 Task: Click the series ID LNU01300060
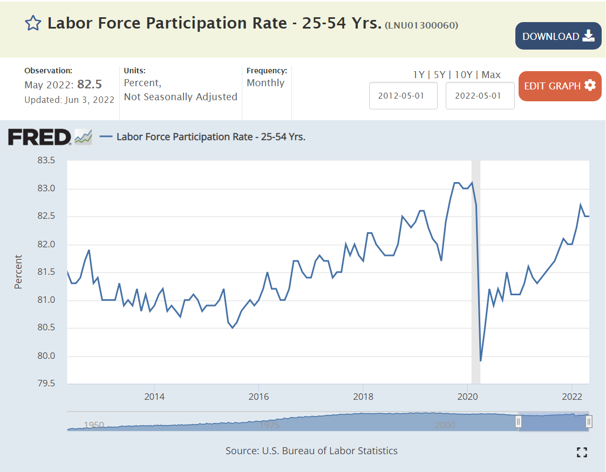pyautogui.click(x=421, y=25)
